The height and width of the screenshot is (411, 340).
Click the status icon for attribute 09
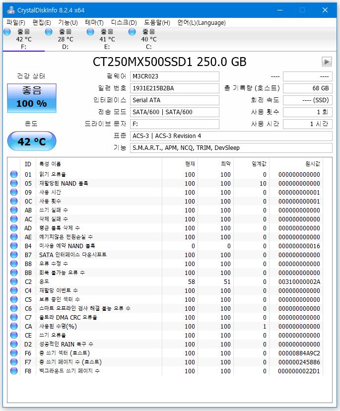14,192
